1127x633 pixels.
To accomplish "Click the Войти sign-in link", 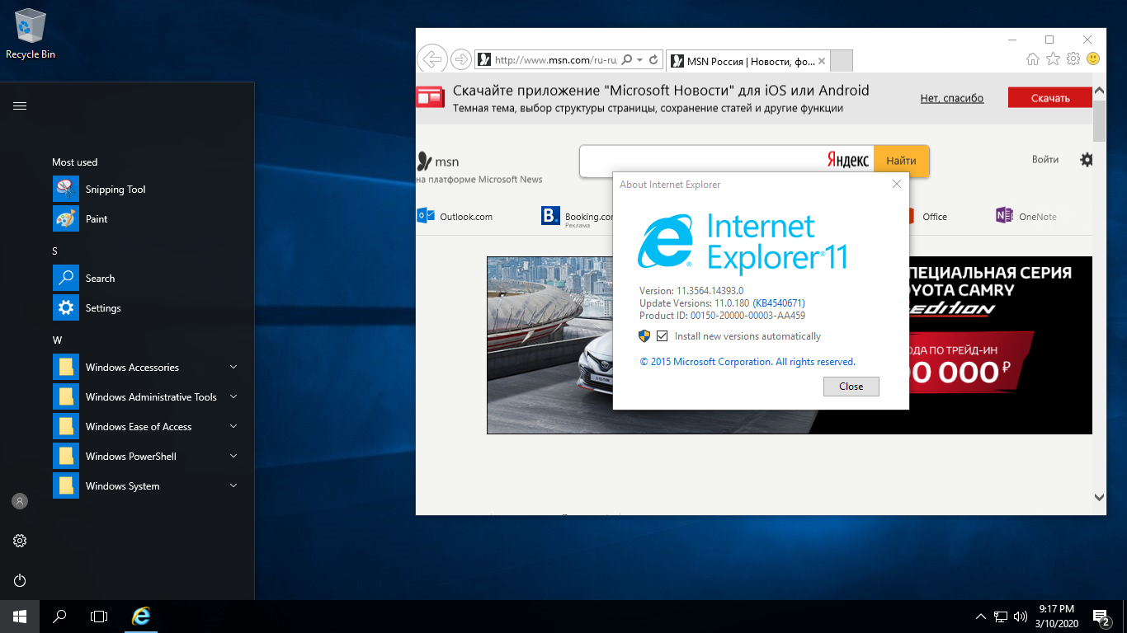I will point(1045,159).
